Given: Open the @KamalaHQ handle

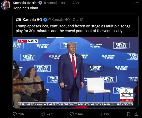Looking at the screenshot, I should pyautogui.click(x=59, y=20).
